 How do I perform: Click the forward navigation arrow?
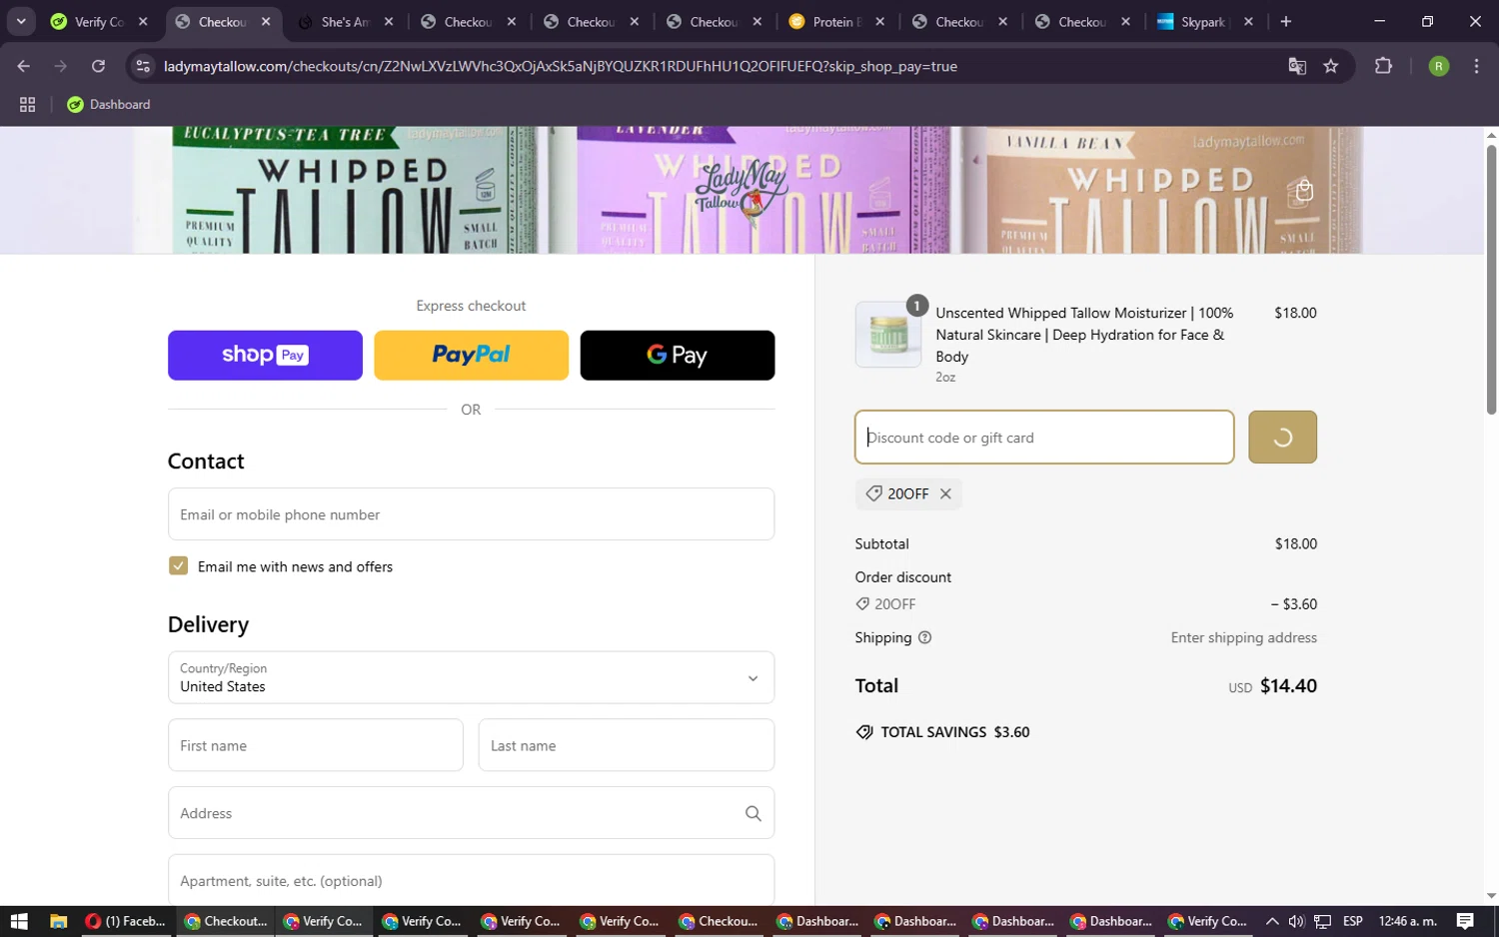(x=61, y=66)
